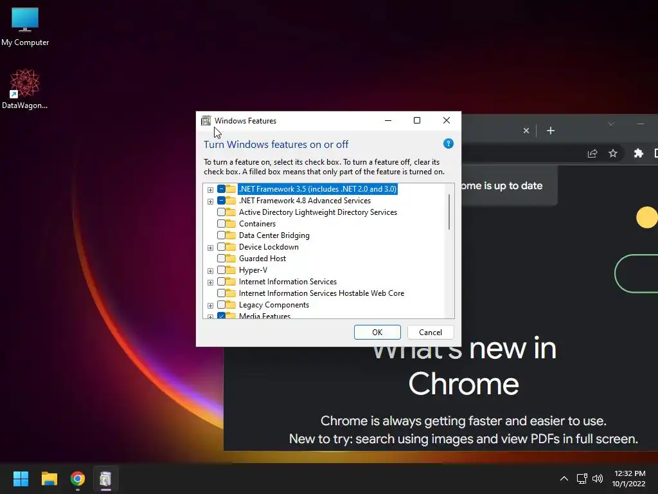The height and width of the screenshot is (494, 658).
Task: Select Active Directory Lightweight Directory Services text
Action: pos(317,212)
